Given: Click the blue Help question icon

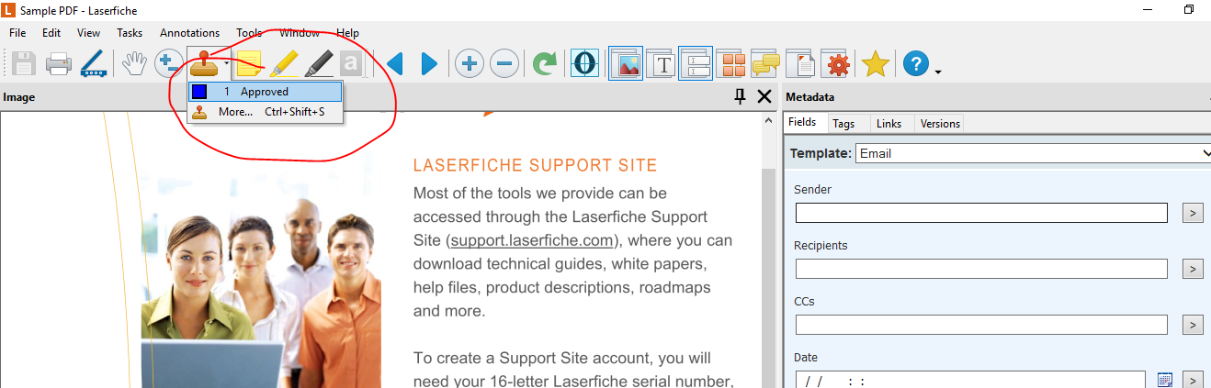Looking at the screenshot, I should click(915, 63).
